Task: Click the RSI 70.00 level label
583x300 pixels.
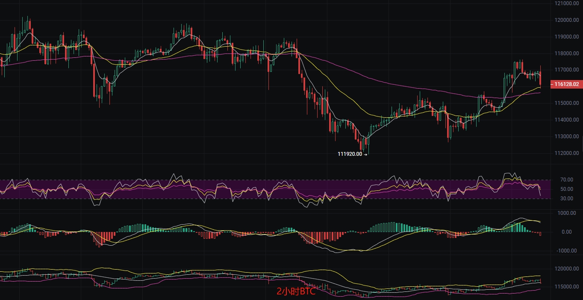Action: tap(566, 180)
